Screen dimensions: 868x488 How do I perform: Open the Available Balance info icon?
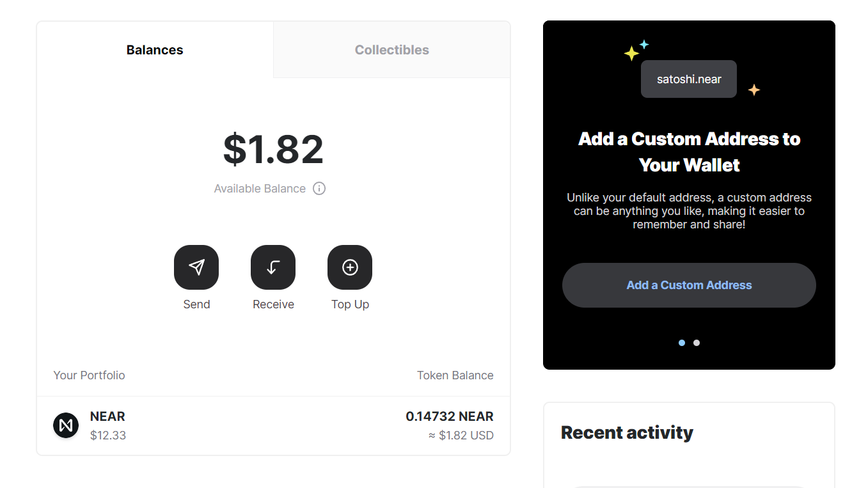point(319,189)
